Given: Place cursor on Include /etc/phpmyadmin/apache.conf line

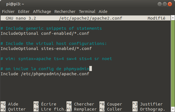Looking at the screenshot, I should point(45,74).
